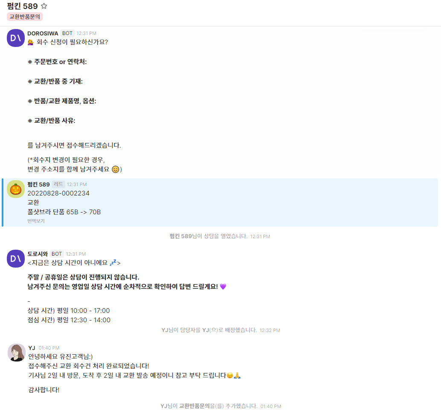The width and height of the screenshot is (441, 414).
Task: Open the 도로시와 bot avatar icon
Action: tap(16, 259)
